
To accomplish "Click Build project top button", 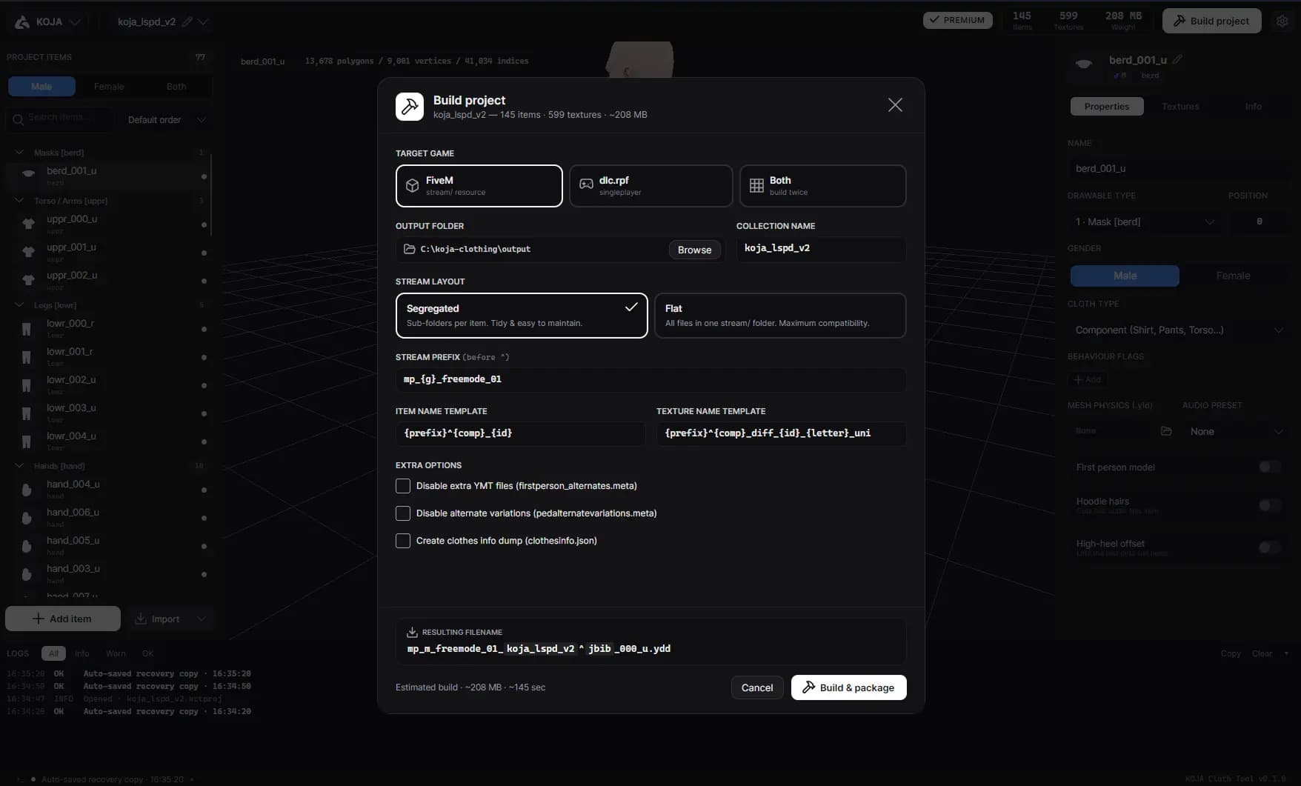I will click(1211, 21).
